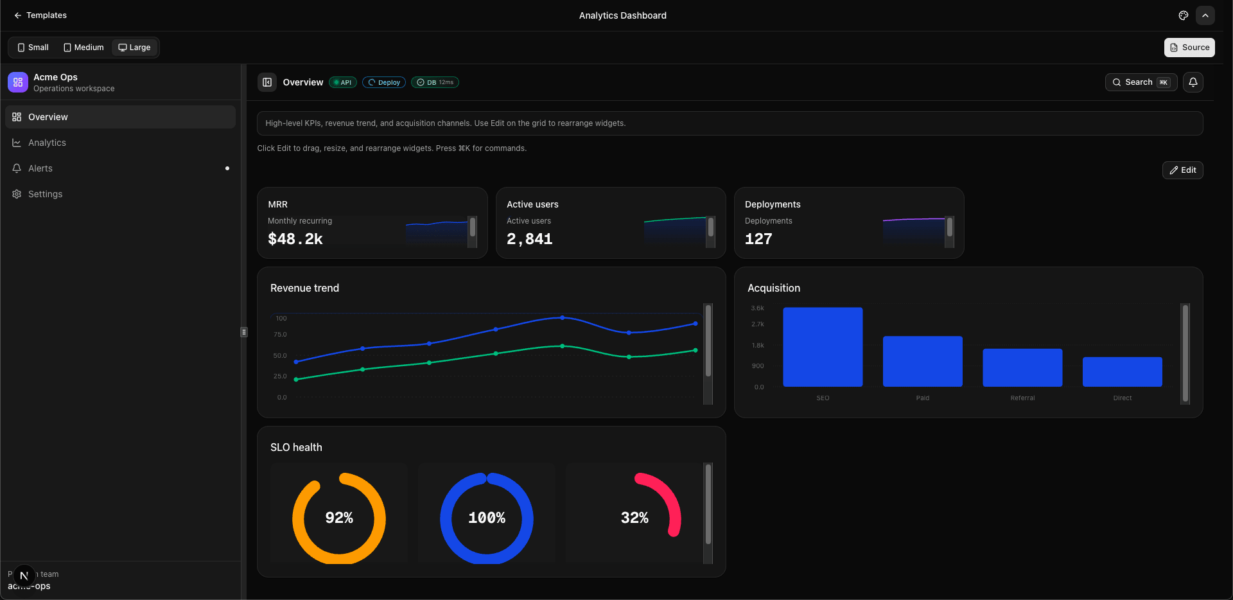The width and height of the screenshot is (1233, 600).
Task: Click the Deployments card sparkline
Action: [x=914, y=233]
